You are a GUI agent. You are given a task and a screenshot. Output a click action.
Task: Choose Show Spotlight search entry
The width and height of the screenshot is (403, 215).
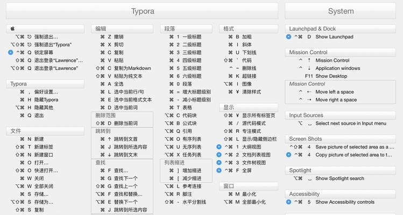point(329,178)
